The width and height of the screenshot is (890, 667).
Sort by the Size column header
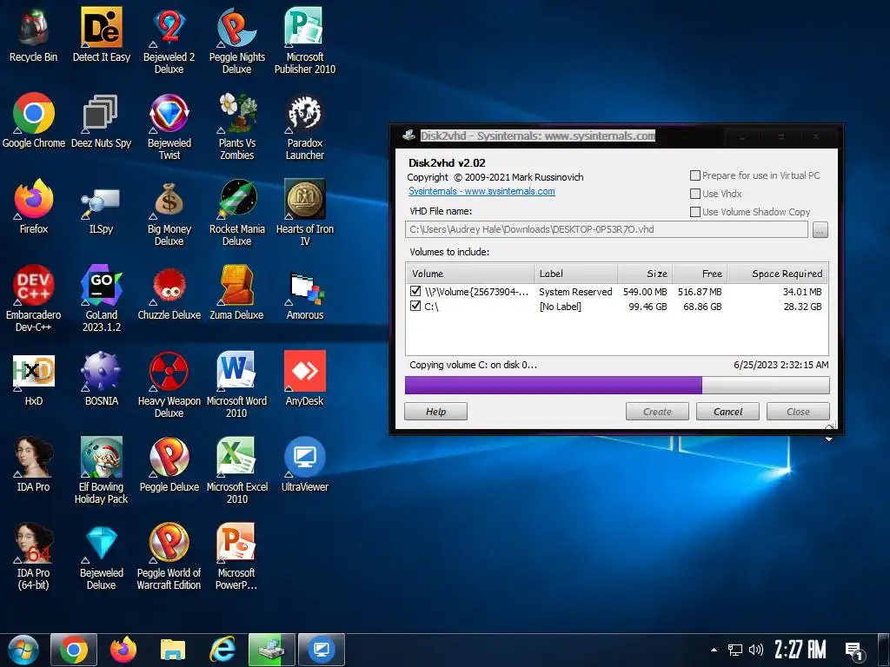tap(645, 274)
